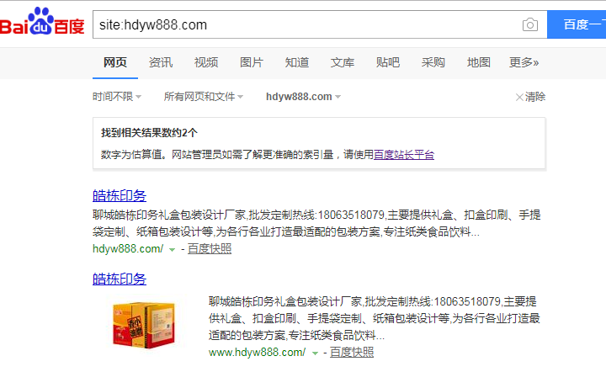Screen dimensions: 606x372
Task: Switch to the 资讯 tab
Action: 161,62
